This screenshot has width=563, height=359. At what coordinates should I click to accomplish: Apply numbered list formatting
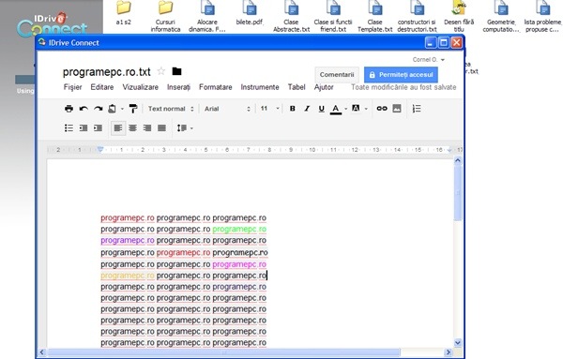pyautogui.click(x=417, y=109)
